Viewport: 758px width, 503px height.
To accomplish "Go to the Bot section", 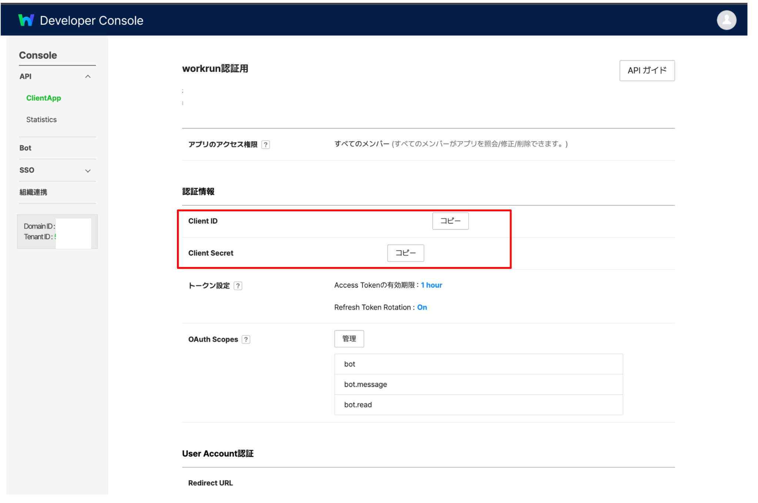I will (26, 148).
